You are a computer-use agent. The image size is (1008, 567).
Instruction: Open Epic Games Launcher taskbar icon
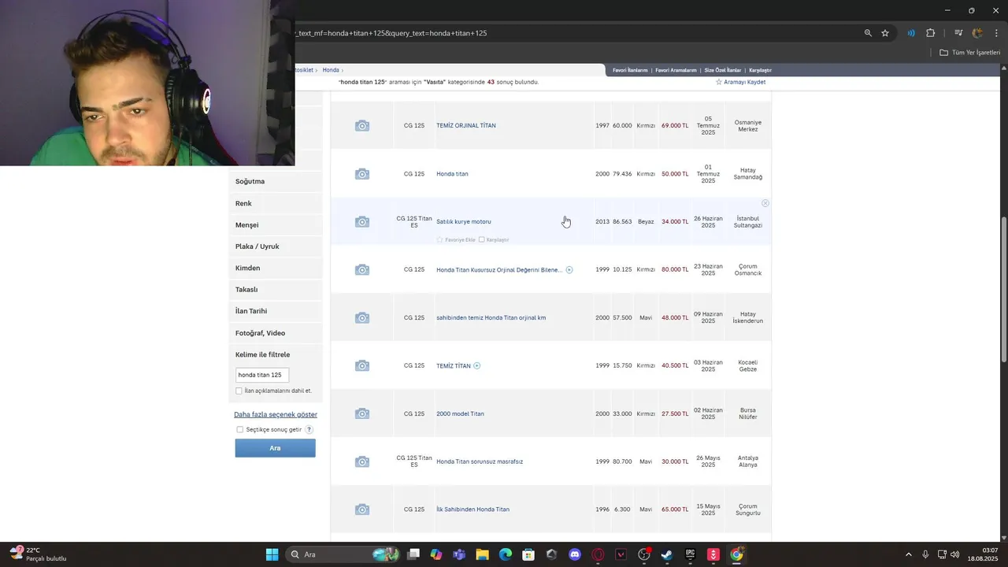point(690,554)
